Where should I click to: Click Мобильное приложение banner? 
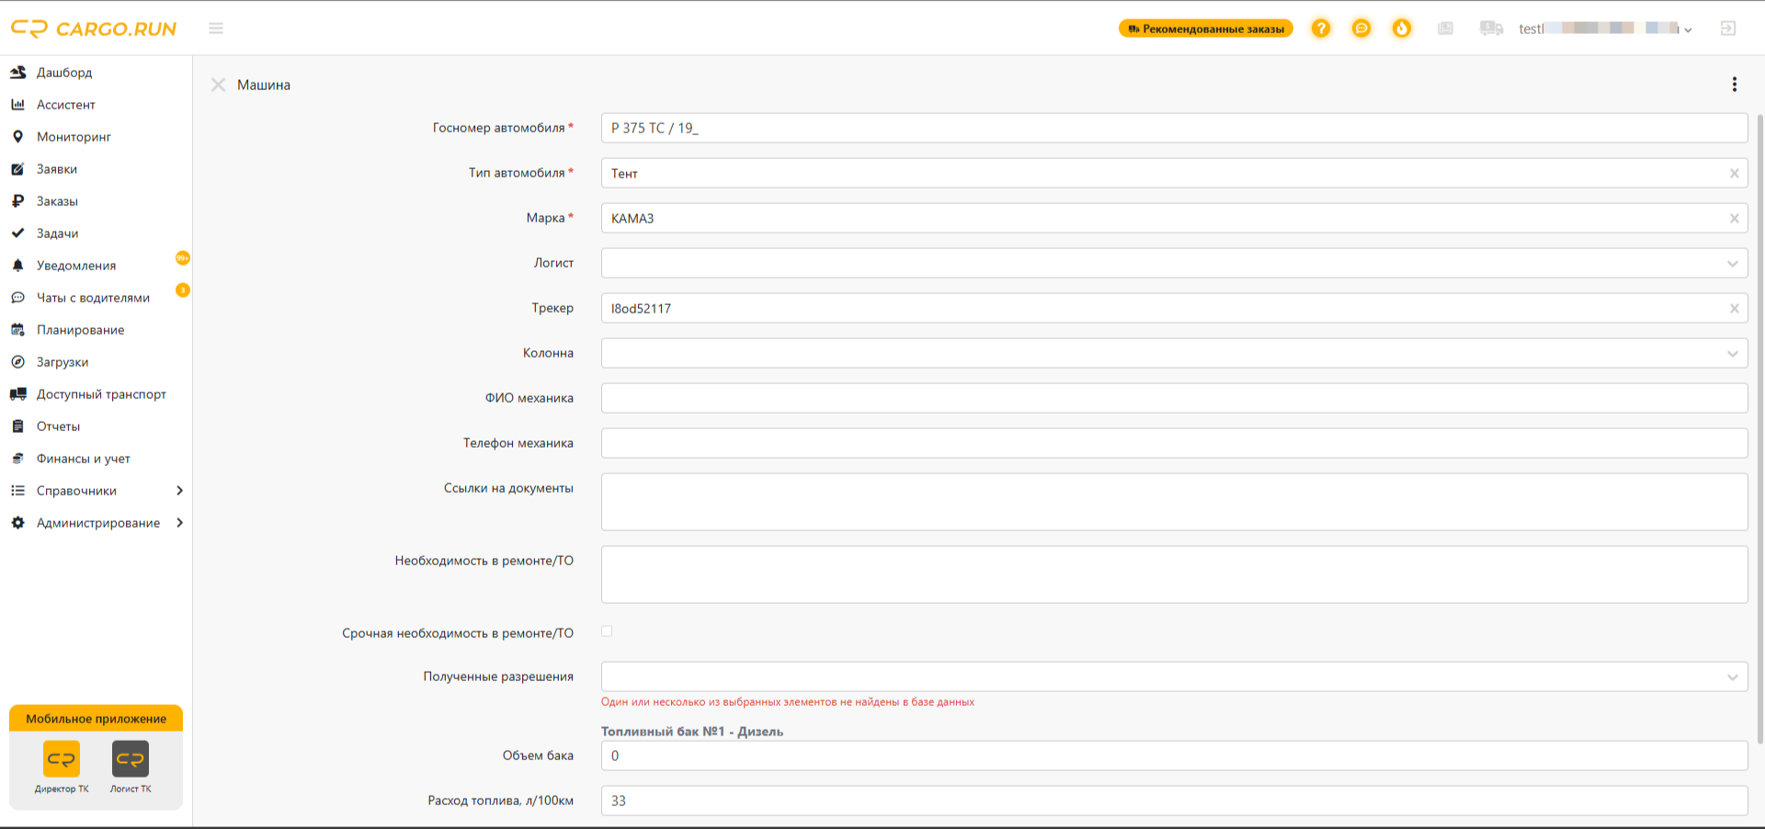pyautogui.click(x=96, y=719)
